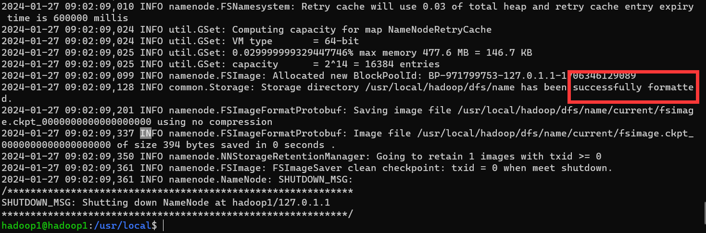The image size is (706, 233).
Task: Click the '64-bit' VM type value
Action: pos(342,41)
